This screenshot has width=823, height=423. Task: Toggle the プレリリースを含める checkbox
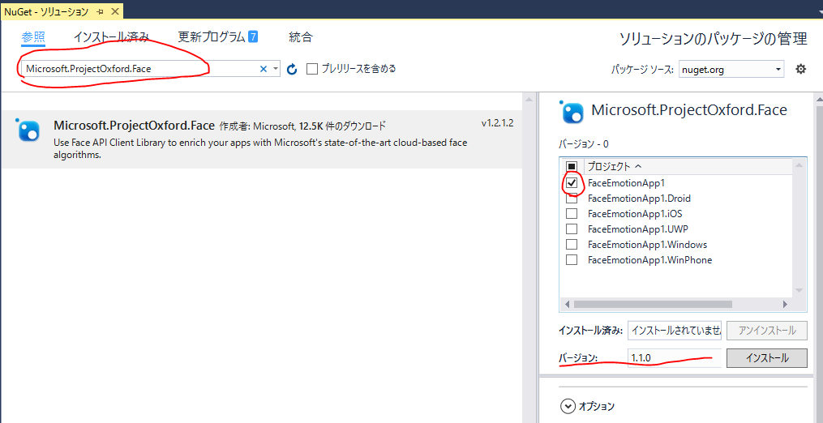click(x=312, y=69)
